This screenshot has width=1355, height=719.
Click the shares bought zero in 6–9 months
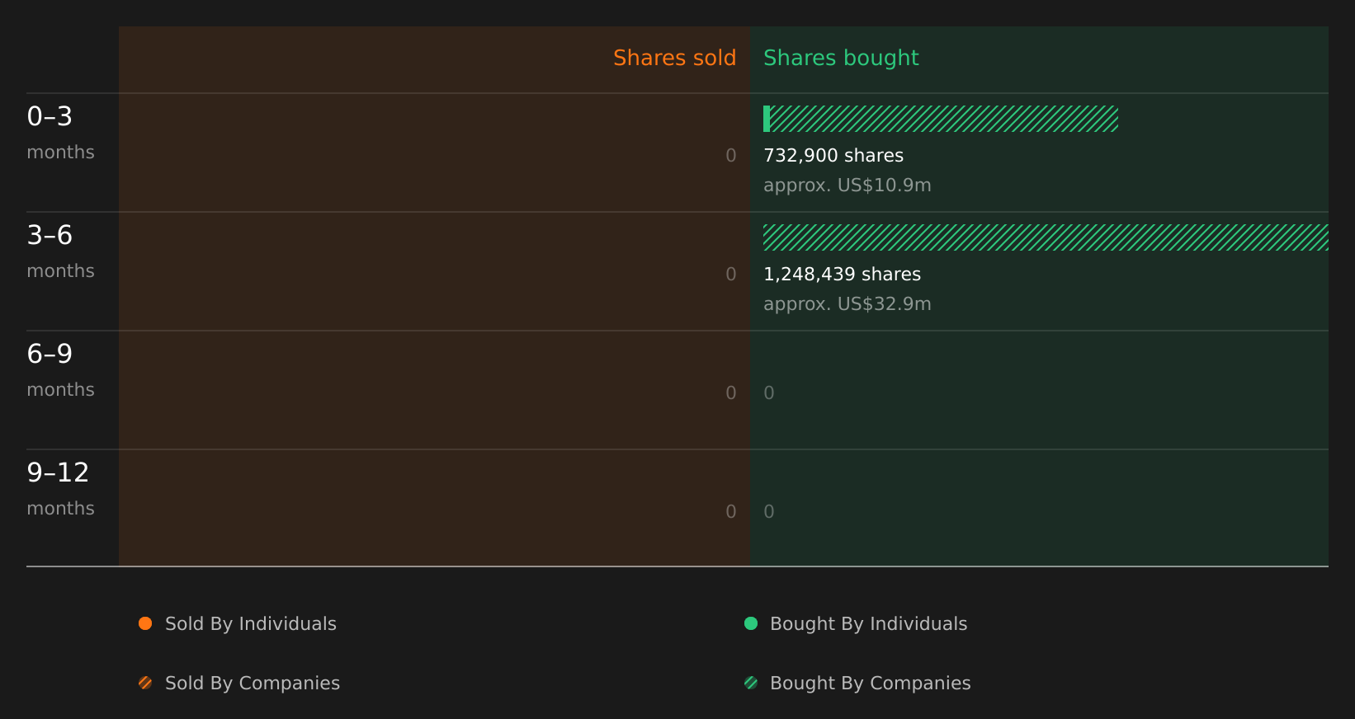[769, 393]
